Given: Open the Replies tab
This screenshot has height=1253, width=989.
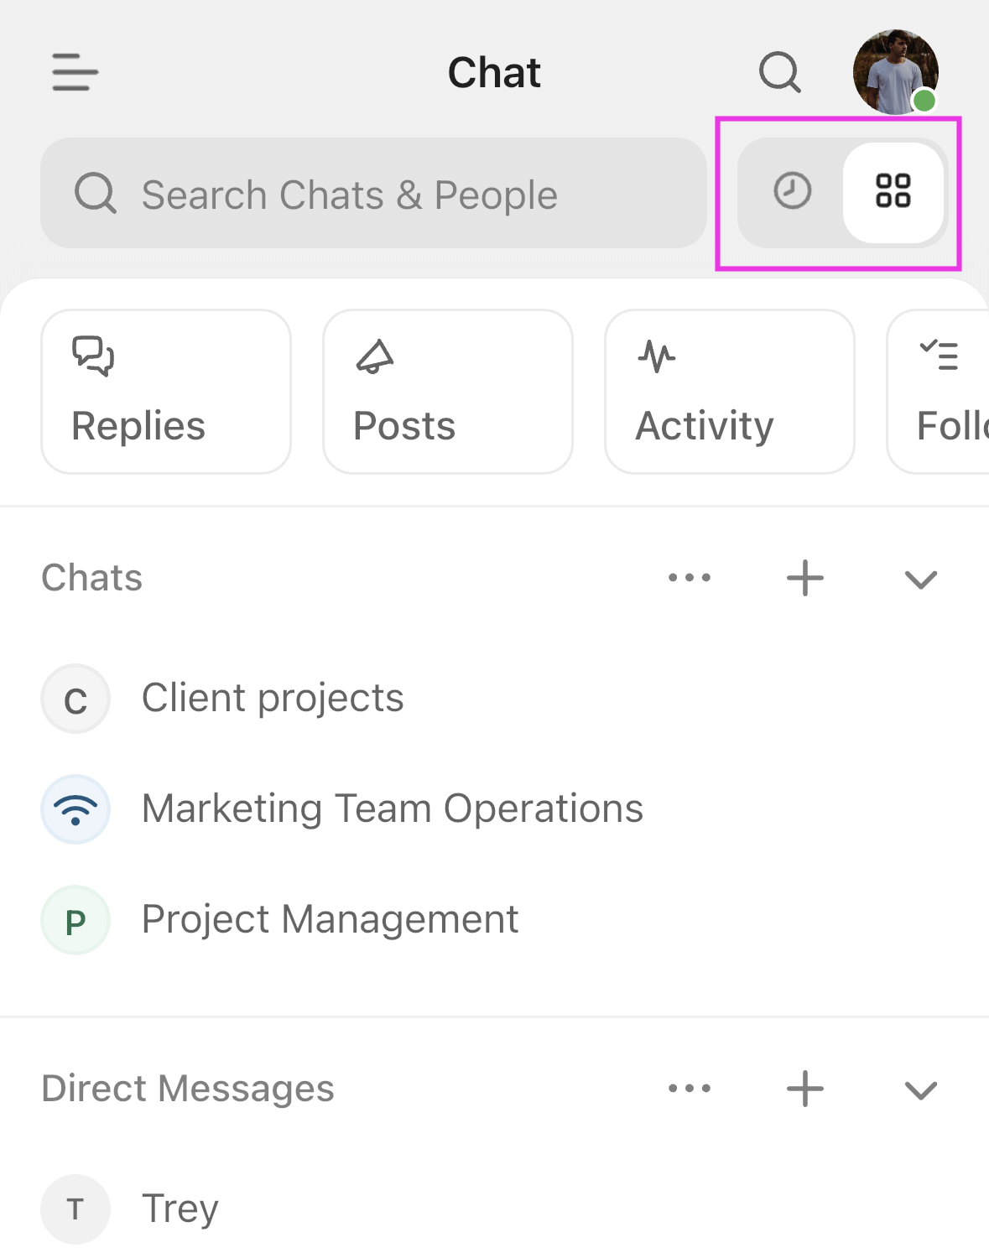Looking at the screenshot, I should (x=166, y=392).
